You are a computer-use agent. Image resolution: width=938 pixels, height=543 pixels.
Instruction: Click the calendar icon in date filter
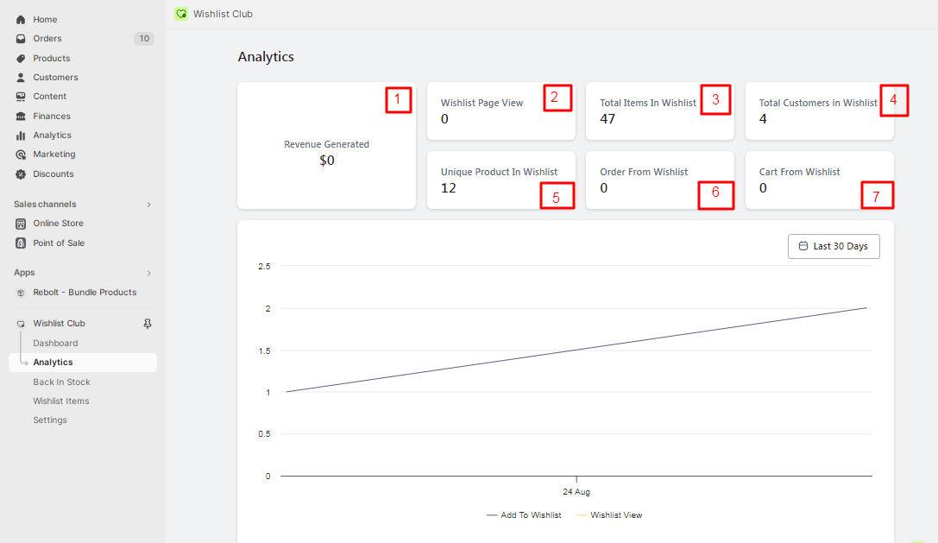(x=803, y=246)
